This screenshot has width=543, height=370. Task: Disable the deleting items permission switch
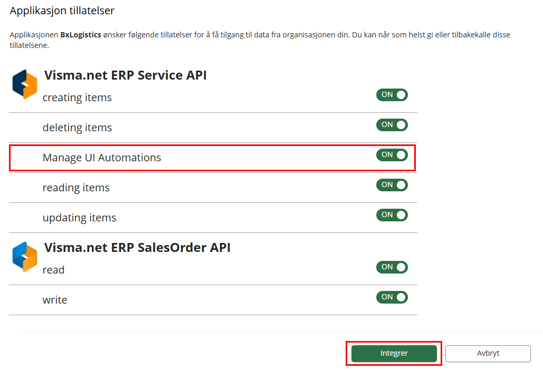(392, 125)
